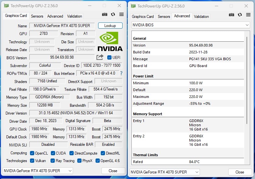Click the refresh icon in right GPU-Z window

tap(240, 15)
